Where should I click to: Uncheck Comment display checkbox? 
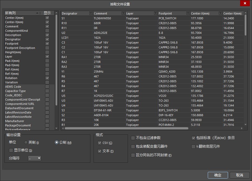[47, 26]
